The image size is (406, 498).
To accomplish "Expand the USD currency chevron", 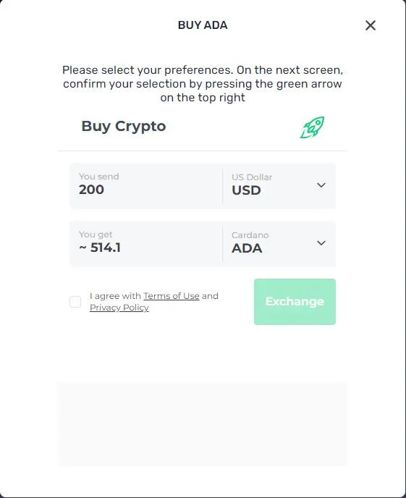I will point(321,185).
